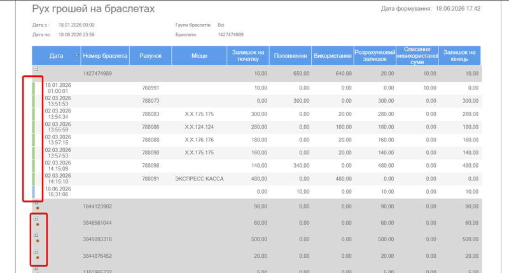Click the Місце column header
This screenshot has width=509, height=273.
[199, 56]
